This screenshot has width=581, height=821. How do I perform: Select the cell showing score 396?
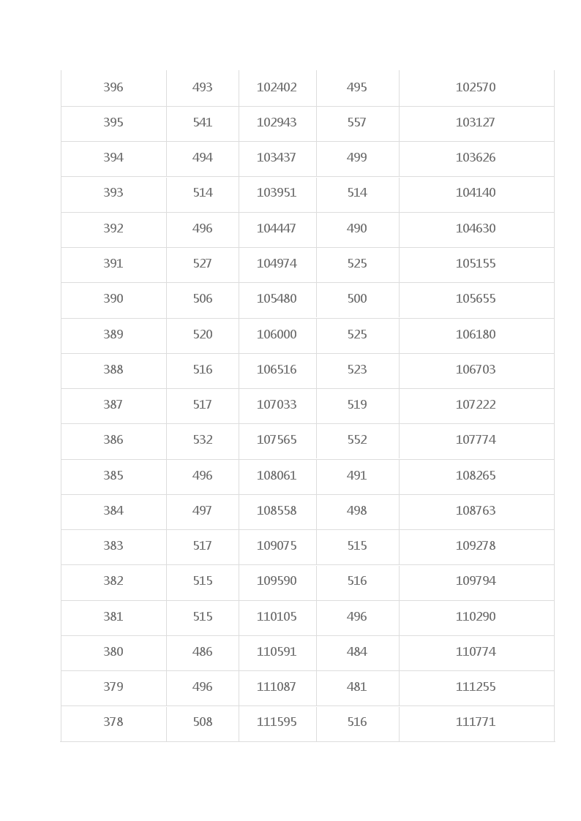pos(113,88)
